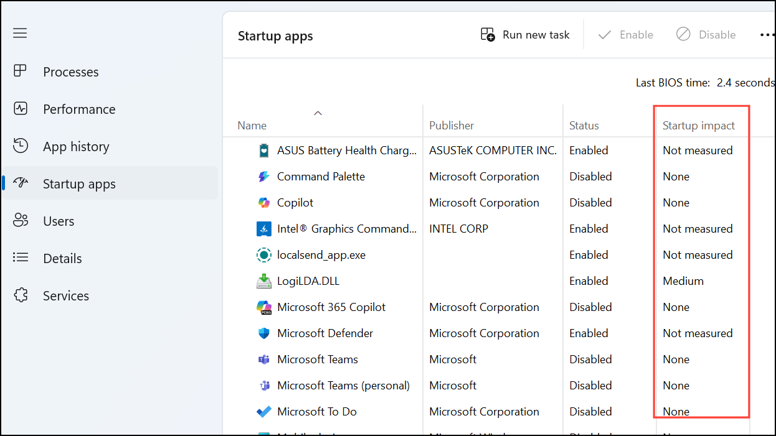776x436 pixels.
Task: Select the Microsoft Teams (personal) row
Action: tap(499, 386)
